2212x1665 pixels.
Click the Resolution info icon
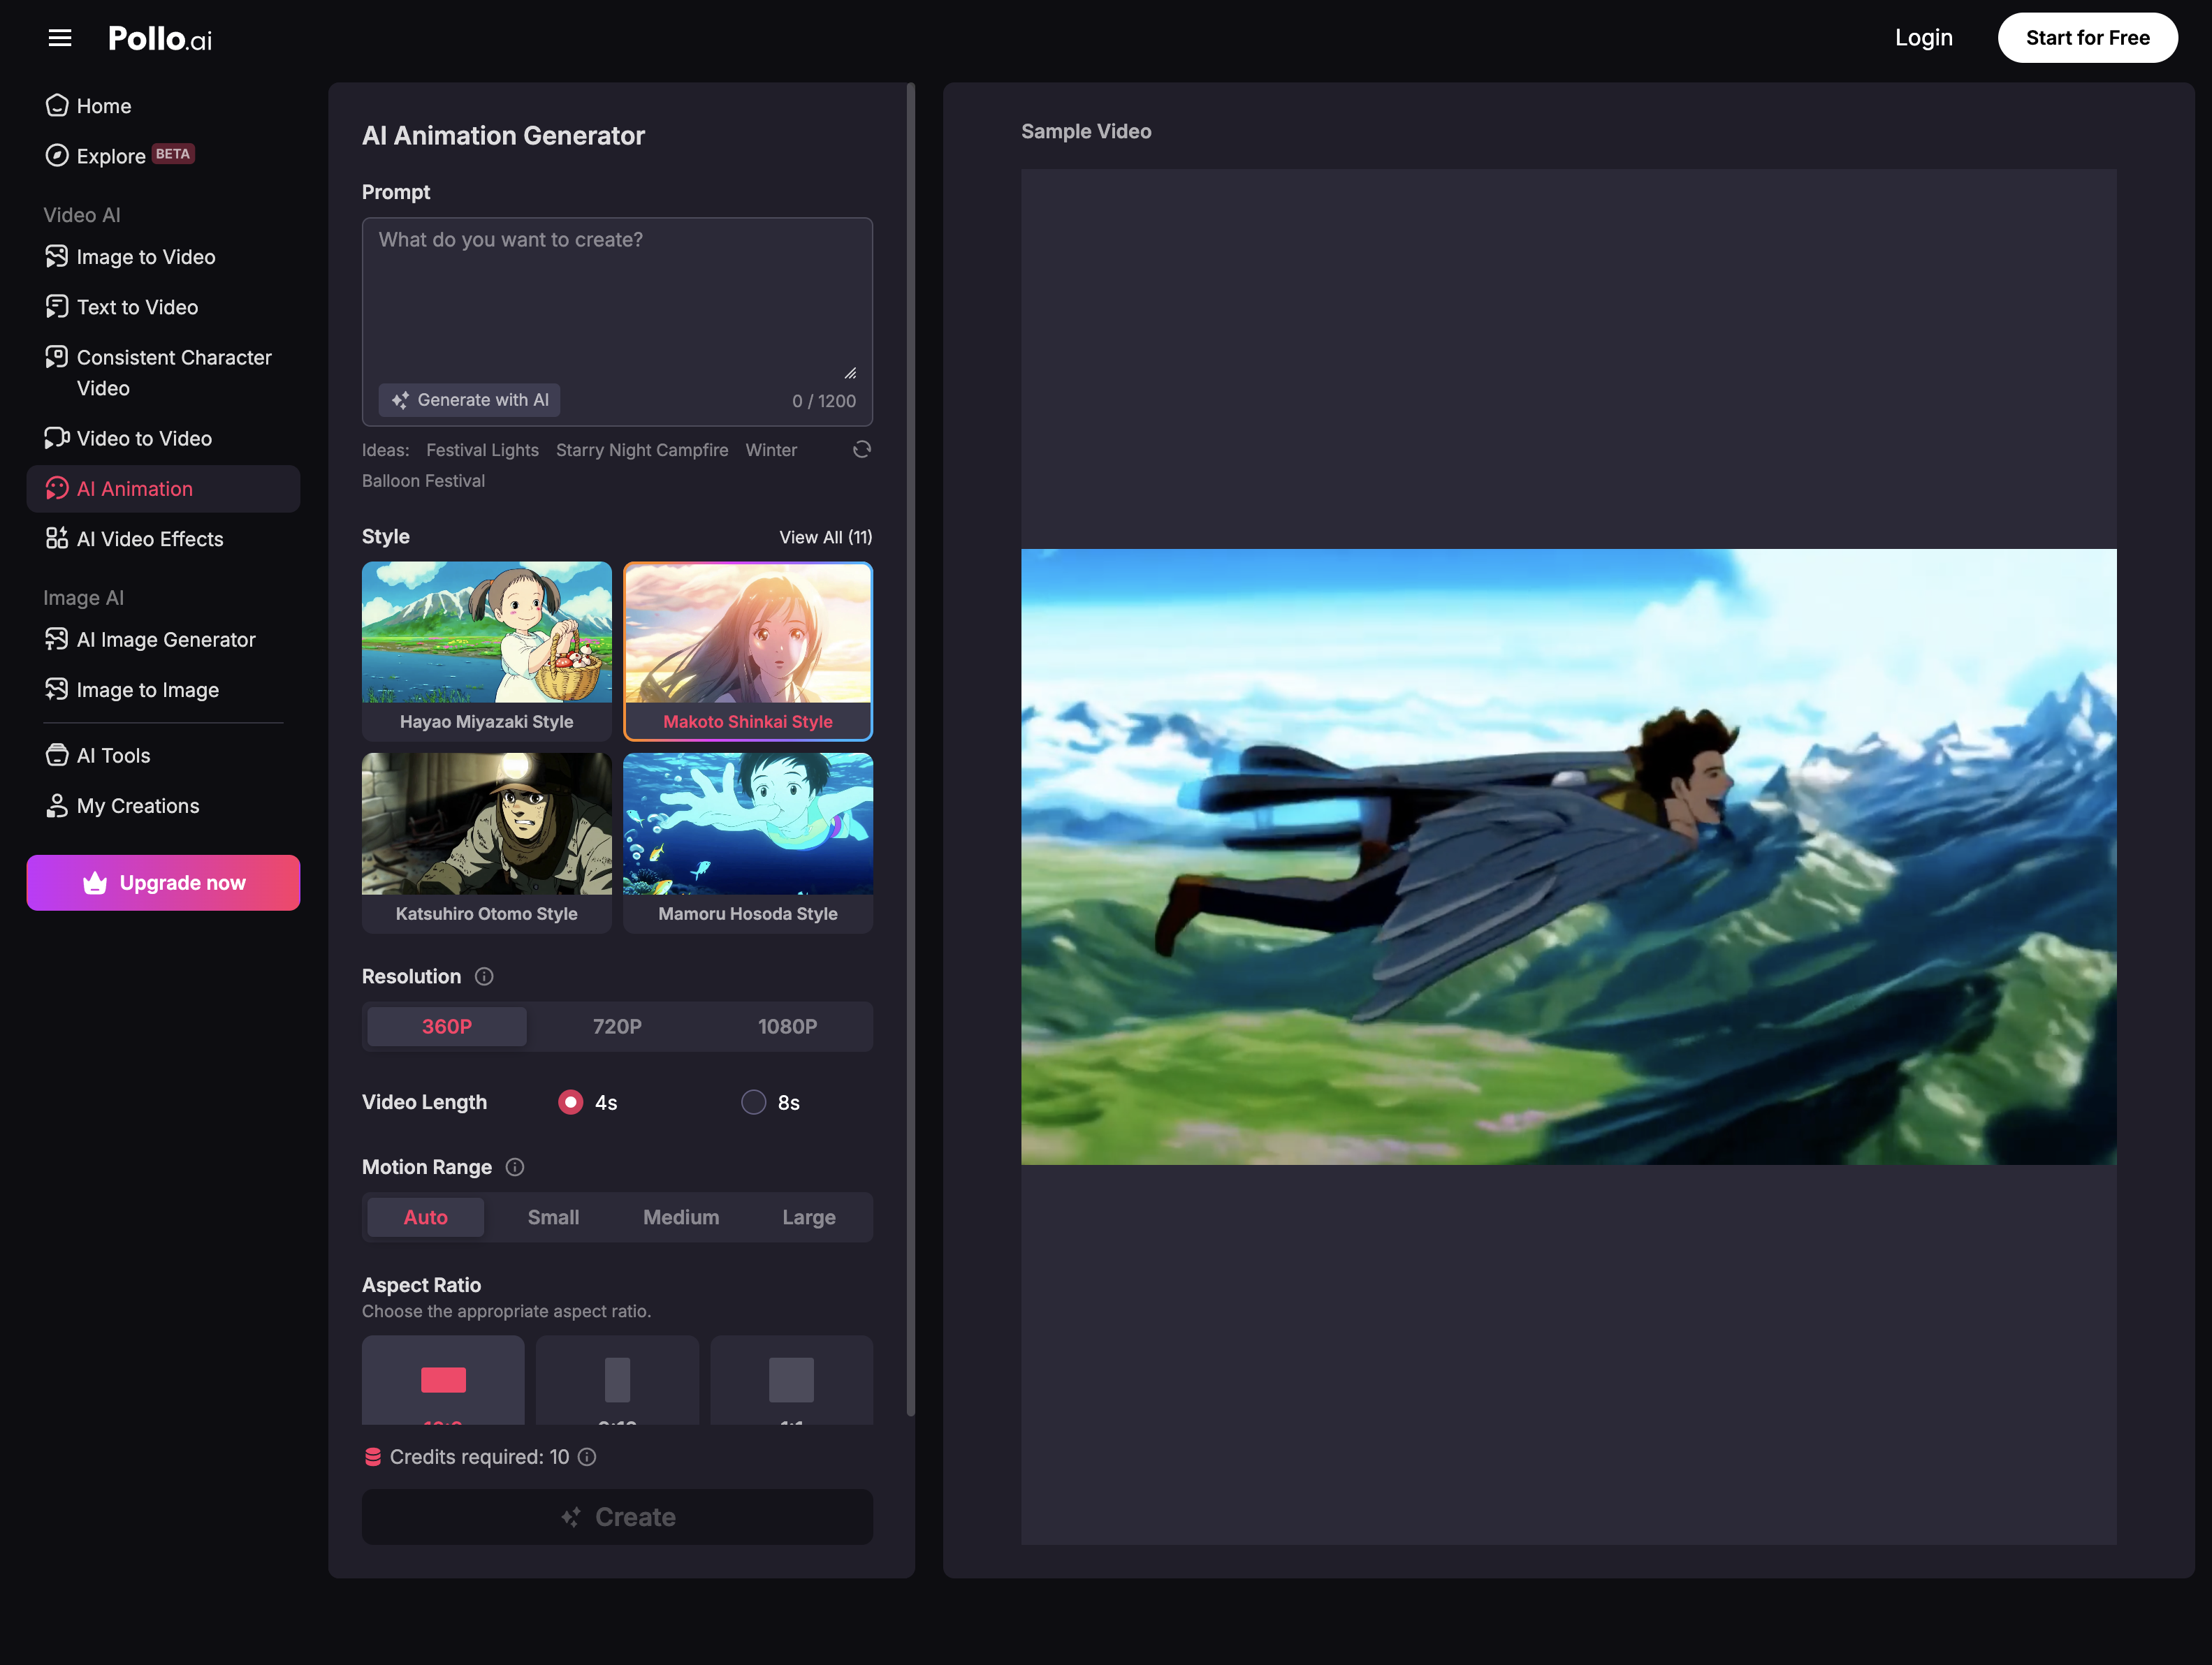484,976
